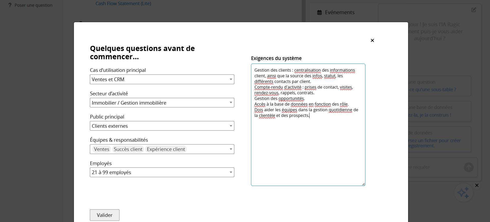Select the Ventes tag in teams field
This screenshot has width=490, height=222.
pos(101,149)
